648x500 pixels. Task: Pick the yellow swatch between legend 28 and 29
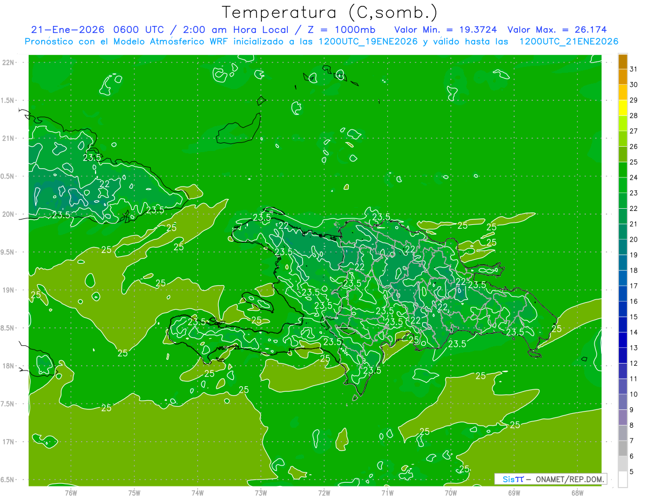click(623, 108)
